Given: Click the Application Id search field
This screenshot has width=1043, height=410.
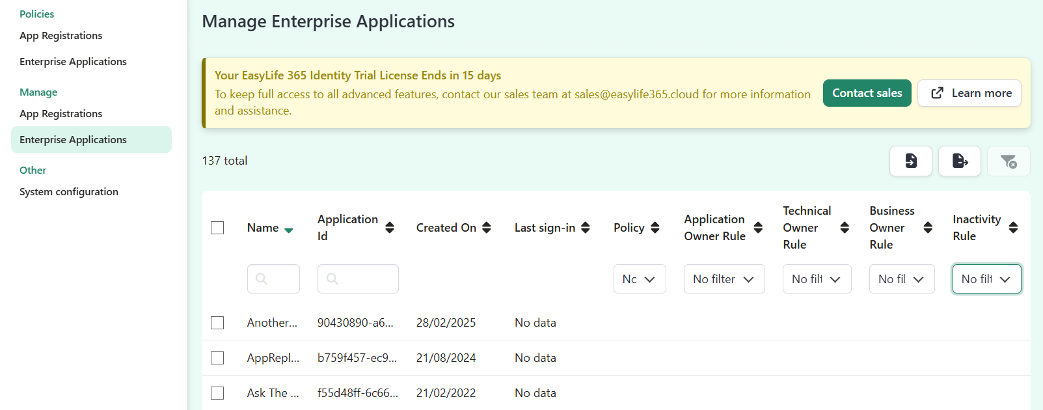Looking at the screenshot, I should point(358,279).
